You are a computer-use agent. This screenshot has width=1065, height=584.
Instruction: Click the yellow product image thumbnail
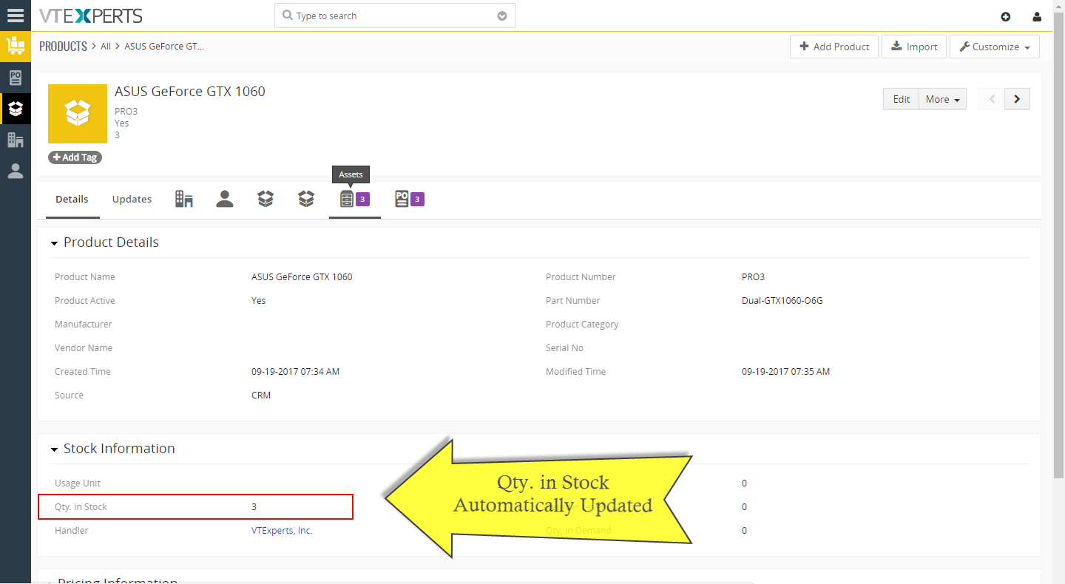coord(78,114)
